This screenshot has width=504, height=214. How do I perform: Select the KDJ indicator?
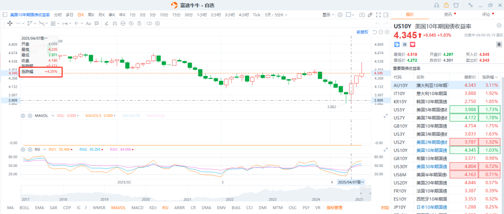click(153, 208)
